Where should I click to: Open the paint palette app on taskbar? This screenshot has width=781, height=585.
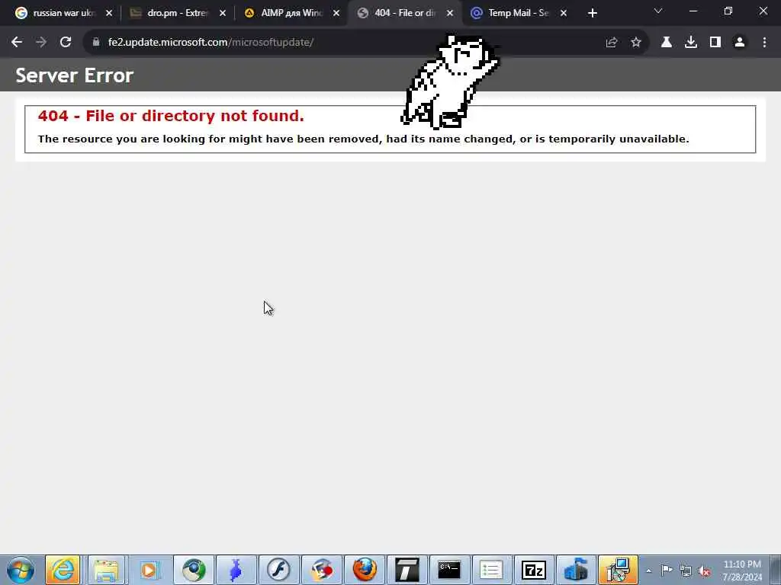coord(321,570)
